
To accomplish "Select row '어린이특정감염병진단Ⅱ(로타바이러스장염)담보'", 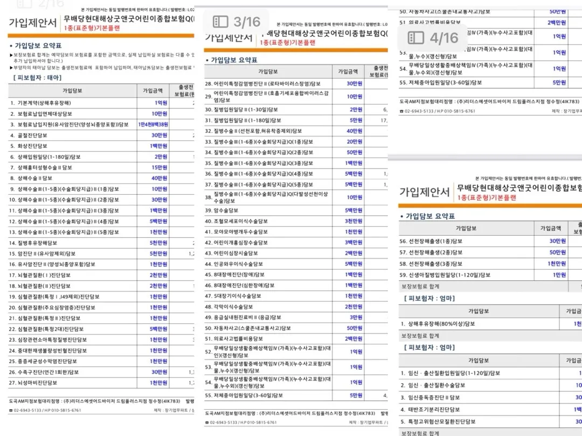I will pyautogui.click(x=296, y=84).
